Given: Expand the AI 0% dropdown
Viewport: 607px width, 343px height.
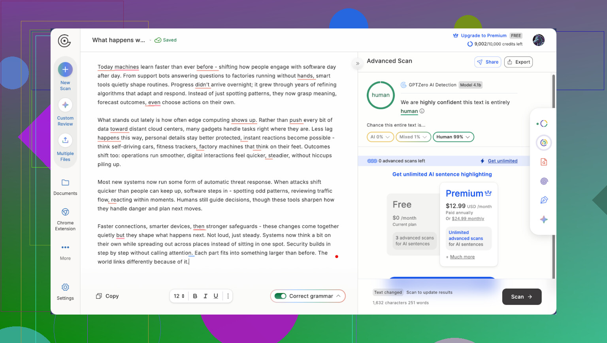Looking at the screenshot, I should point(380,137).
